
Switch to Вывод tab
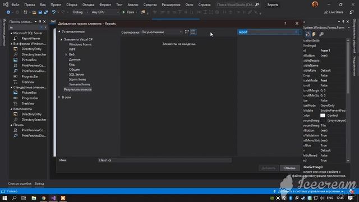[39, 183]
